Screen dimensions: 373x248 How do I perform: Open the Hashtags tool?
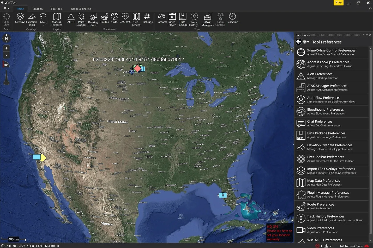tap(147, 18)
